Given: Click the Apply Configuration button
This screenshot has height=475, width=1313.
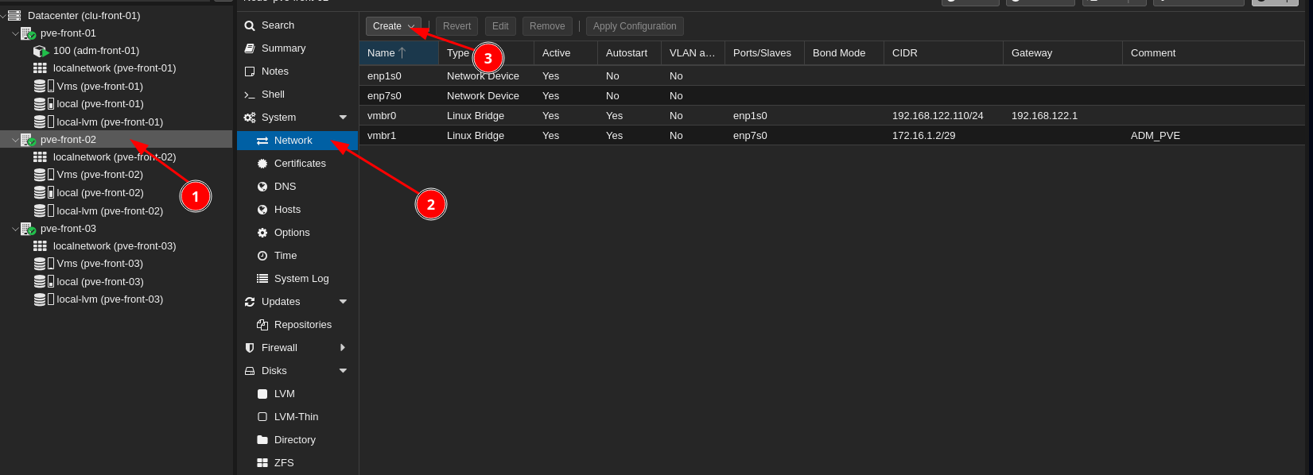Looking at the screenshot, I should point(634,26).
